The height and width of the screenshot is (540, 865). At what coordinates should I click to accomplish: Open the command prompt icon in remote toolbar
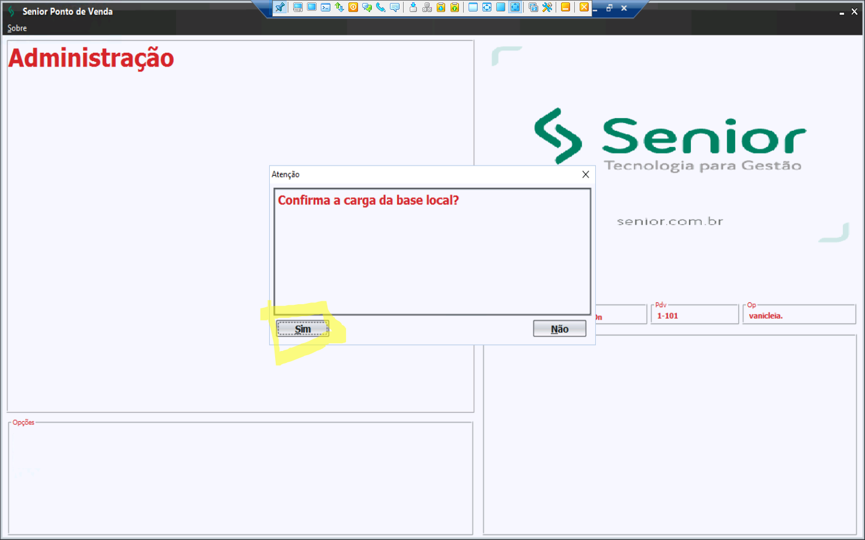tap(326, 7)
